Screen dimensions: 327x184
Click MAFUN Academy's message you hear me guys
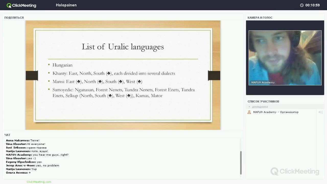click(37, 155)
